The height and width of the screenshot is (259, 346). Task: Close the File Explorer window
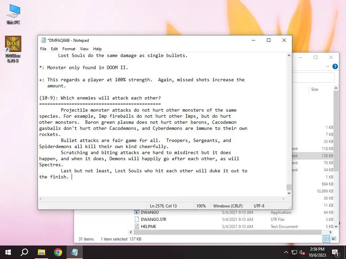click(x=331, y=57)
